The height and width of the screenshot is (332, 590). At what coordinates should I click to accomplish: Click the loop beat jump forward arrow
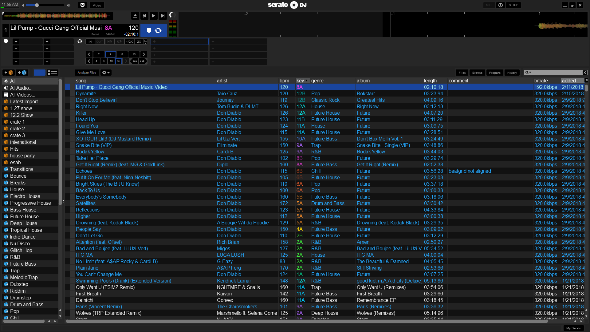click(142, 61)
